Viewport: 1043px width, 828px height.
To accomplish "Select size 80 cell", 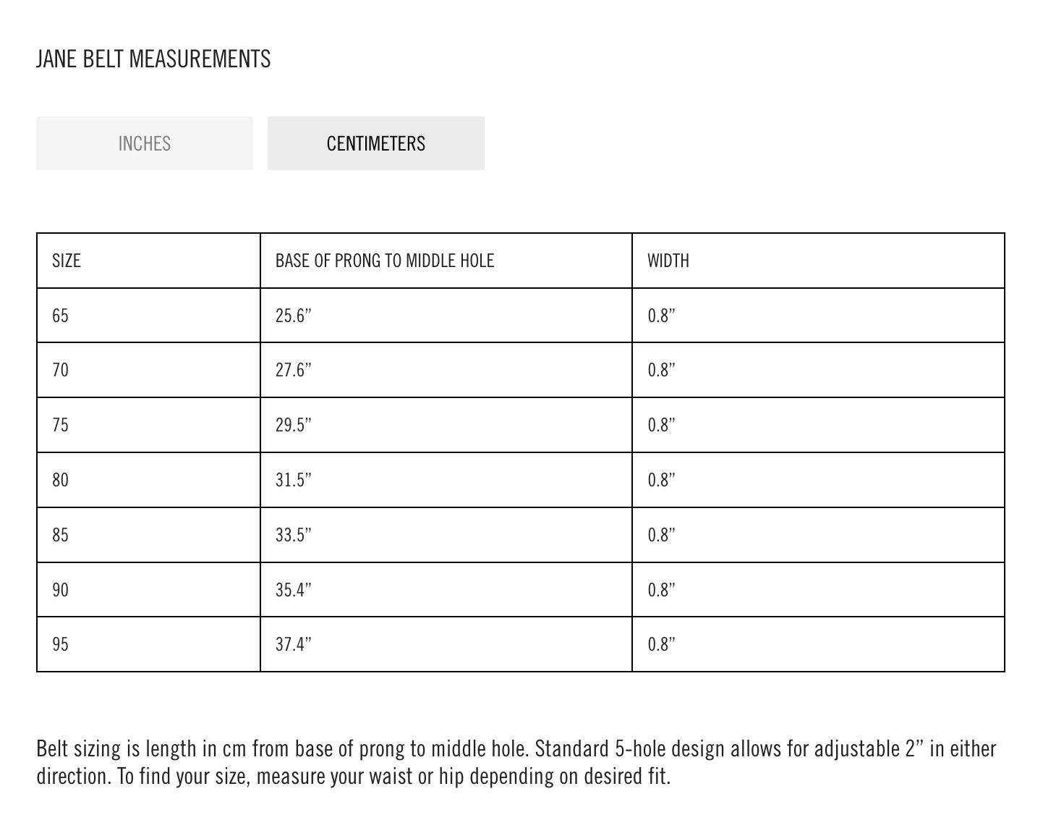I will [x=148, y=480].
